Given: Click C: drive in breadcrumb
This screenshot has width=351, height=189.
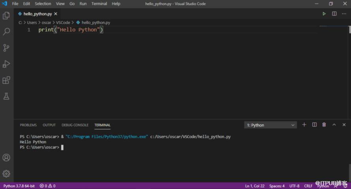Looking at the screenshot, I should [x=20, y=22].
